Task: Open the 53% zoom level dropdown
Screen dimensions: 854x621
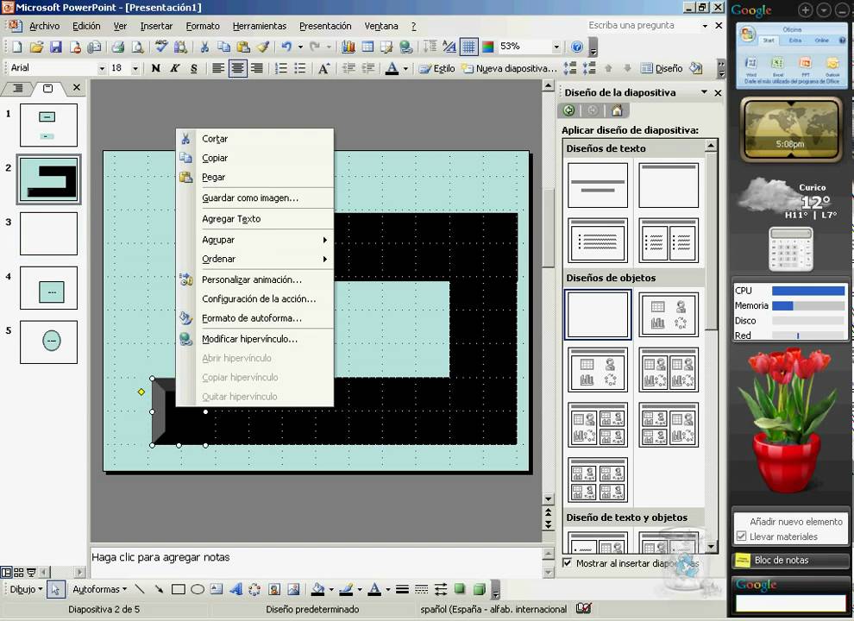Action: (556, 47)
